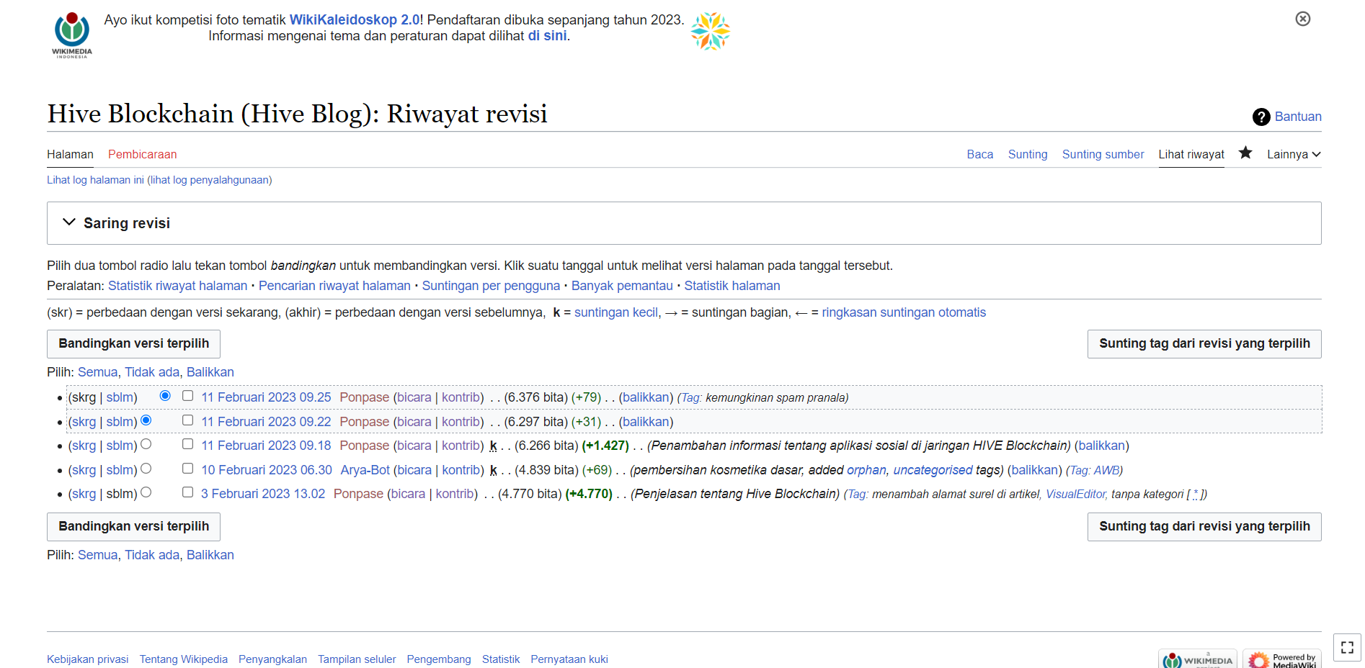
Task: Open Lihat log halaman ini link
Action: [x=95, y=180]
